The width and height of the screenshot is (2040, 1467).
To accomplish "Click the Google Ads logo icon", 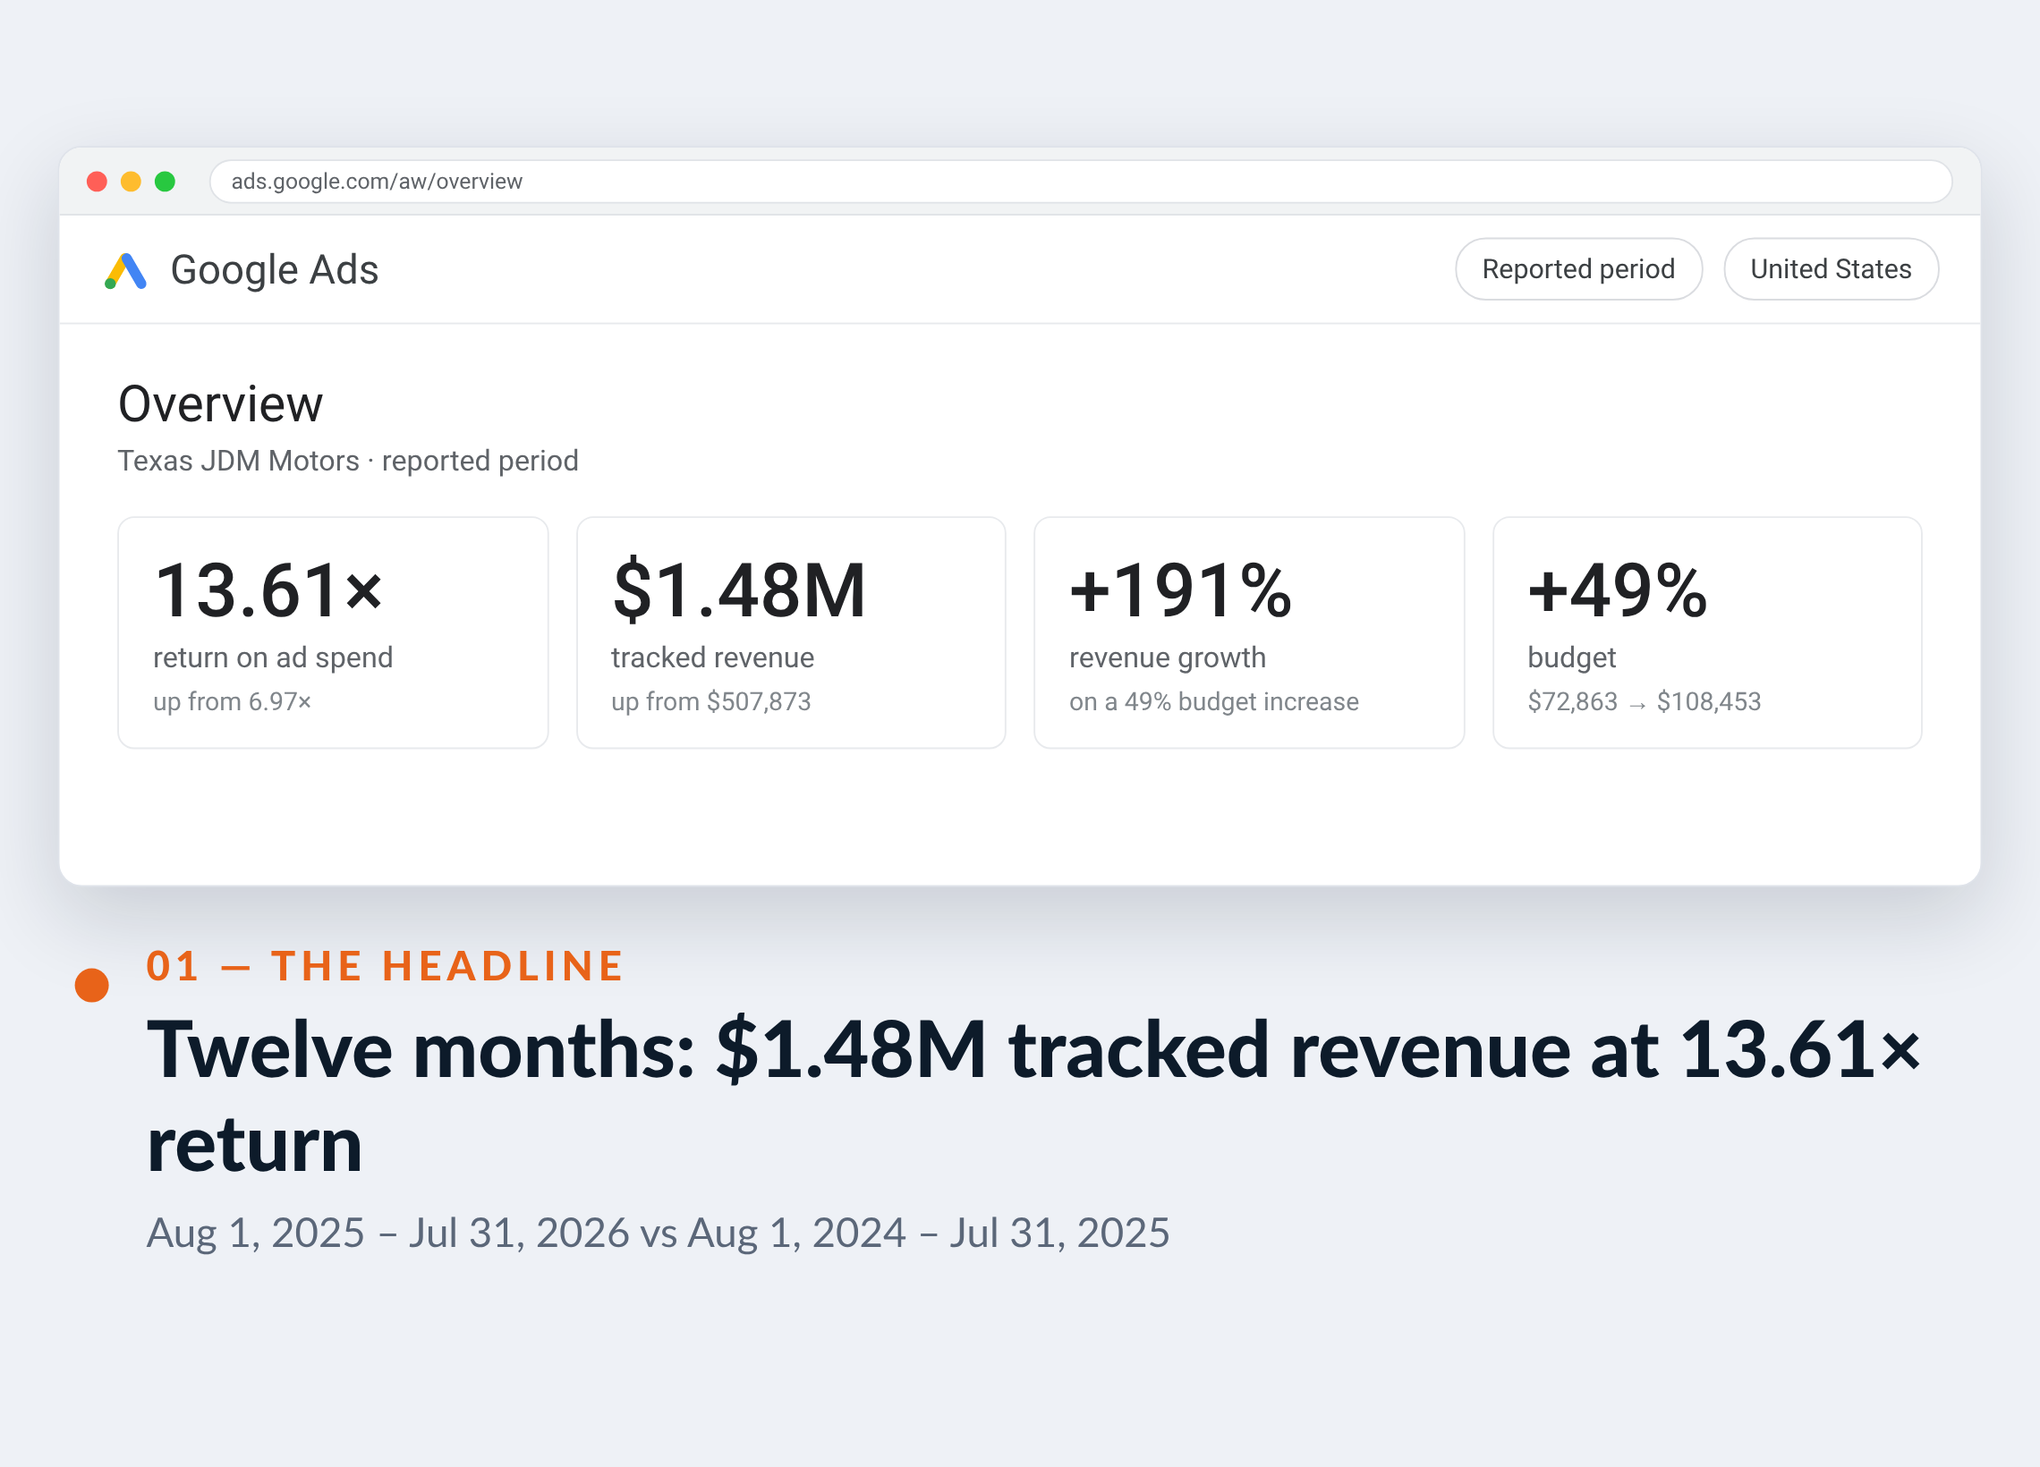I will (x=125, y=271).
